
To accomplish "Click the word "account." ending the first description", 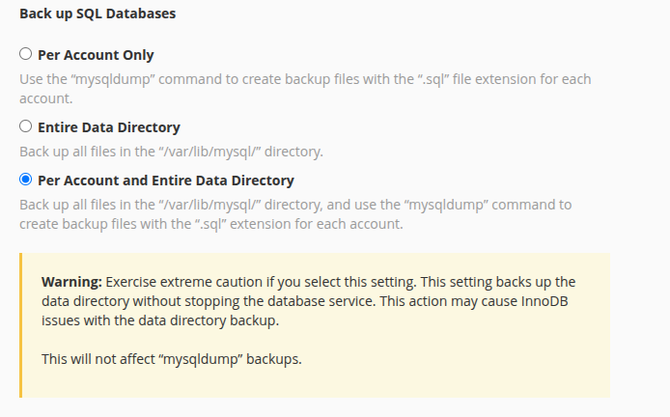I will coord(46,98).
